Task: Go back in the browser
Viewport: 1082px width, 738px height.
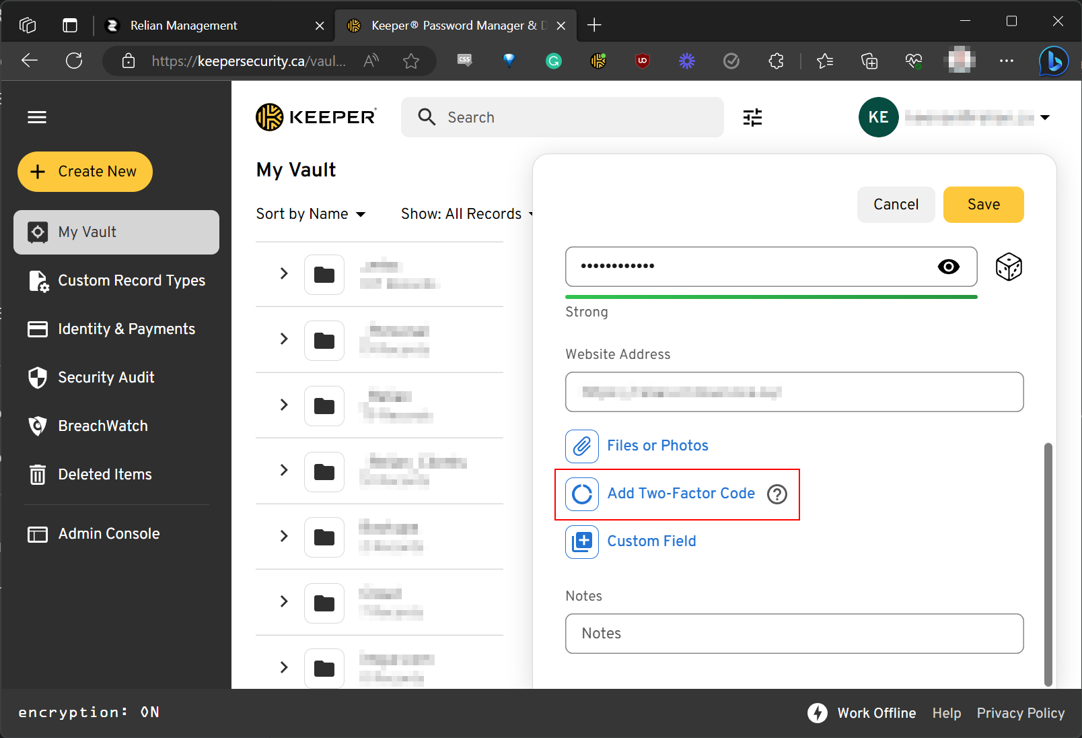Action: 30,61
